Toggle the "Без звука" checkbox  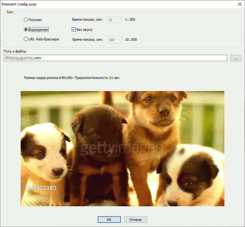(x=74, y=30)
